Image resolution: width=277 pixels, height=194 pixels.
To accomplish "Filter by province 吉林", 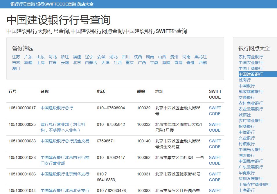I will [16, 63].
